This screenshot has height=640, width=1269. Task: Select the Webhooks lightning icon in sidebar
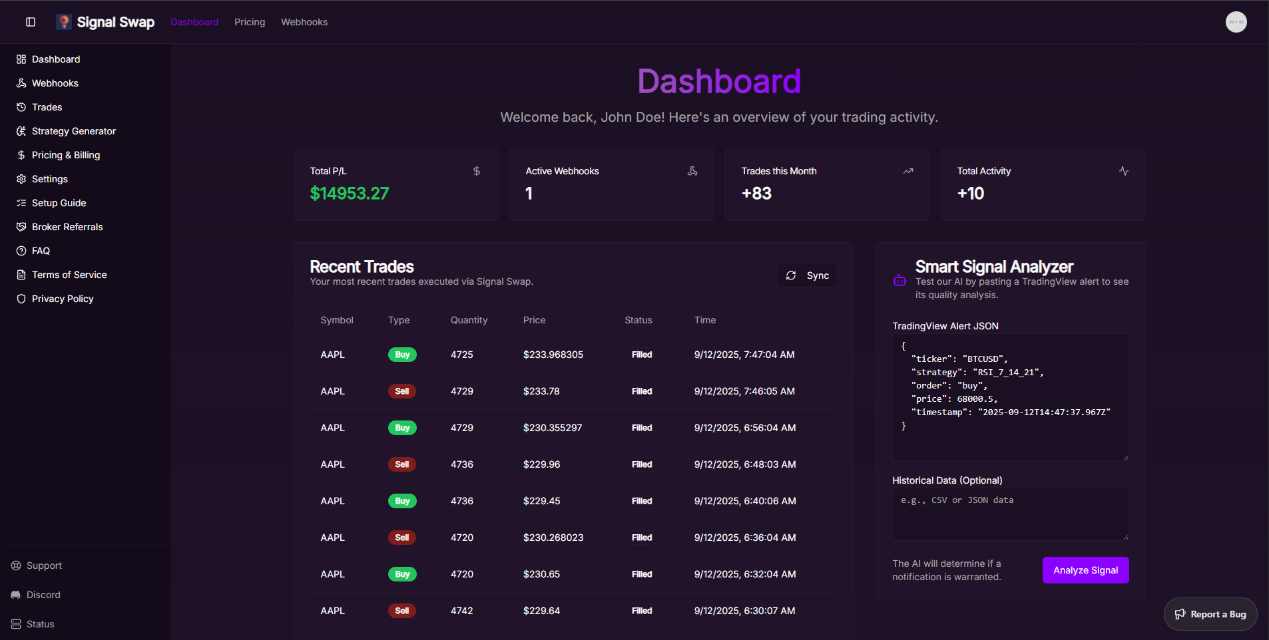point(21,82)
